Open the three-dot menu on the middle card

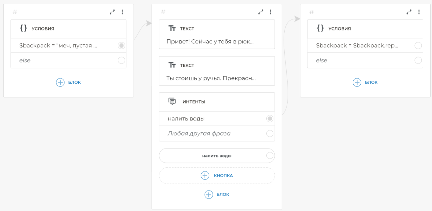[x=270, y=12]
